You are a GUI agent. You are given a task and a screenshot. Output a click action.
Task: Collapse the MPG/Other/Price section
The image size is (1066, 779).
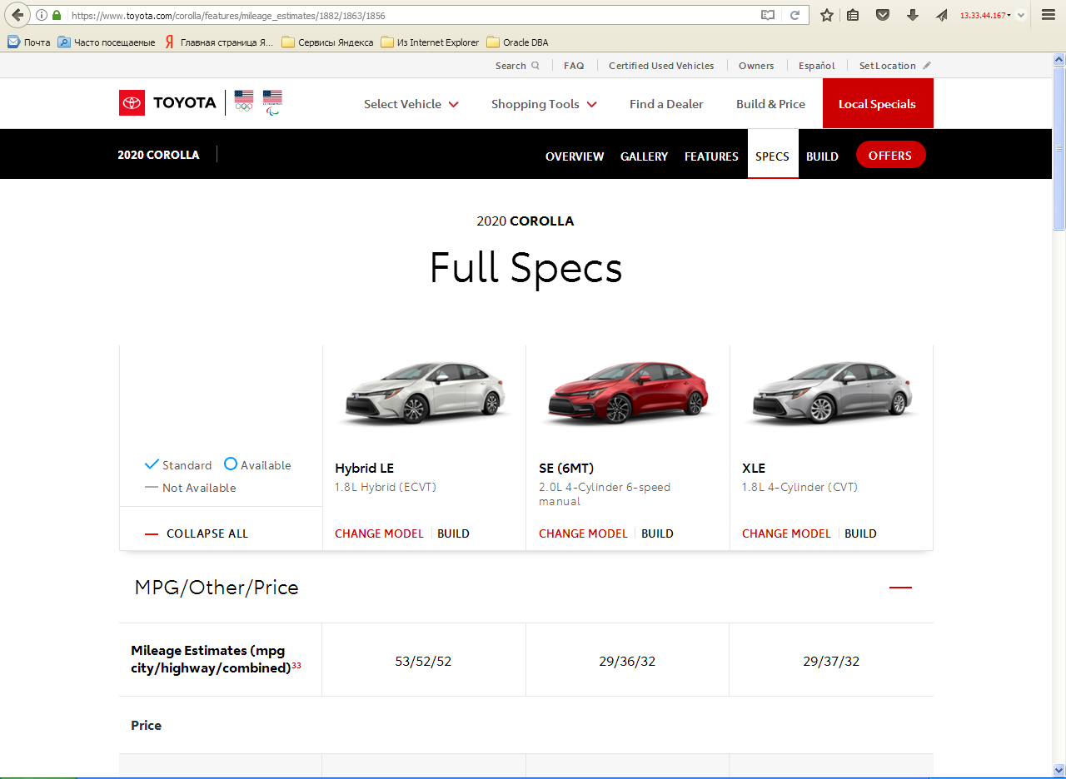[900, 588]
